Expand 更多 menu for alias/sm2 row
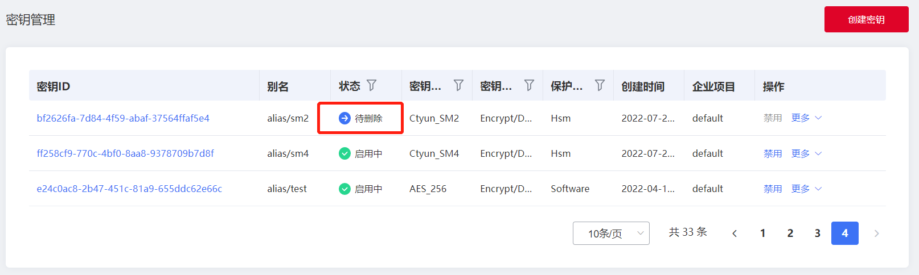This screenshot has width=919, height=275. pyautogui.click(x=806, y=118)
